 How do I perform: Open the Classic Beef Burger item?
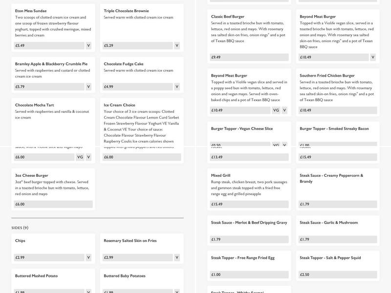pos(228,17)
